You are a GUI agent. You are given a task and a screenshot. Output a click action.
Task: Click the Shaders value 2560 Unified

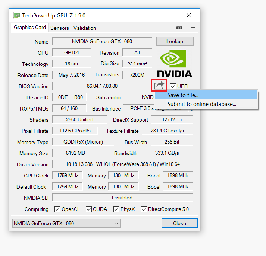click(79, 119)
